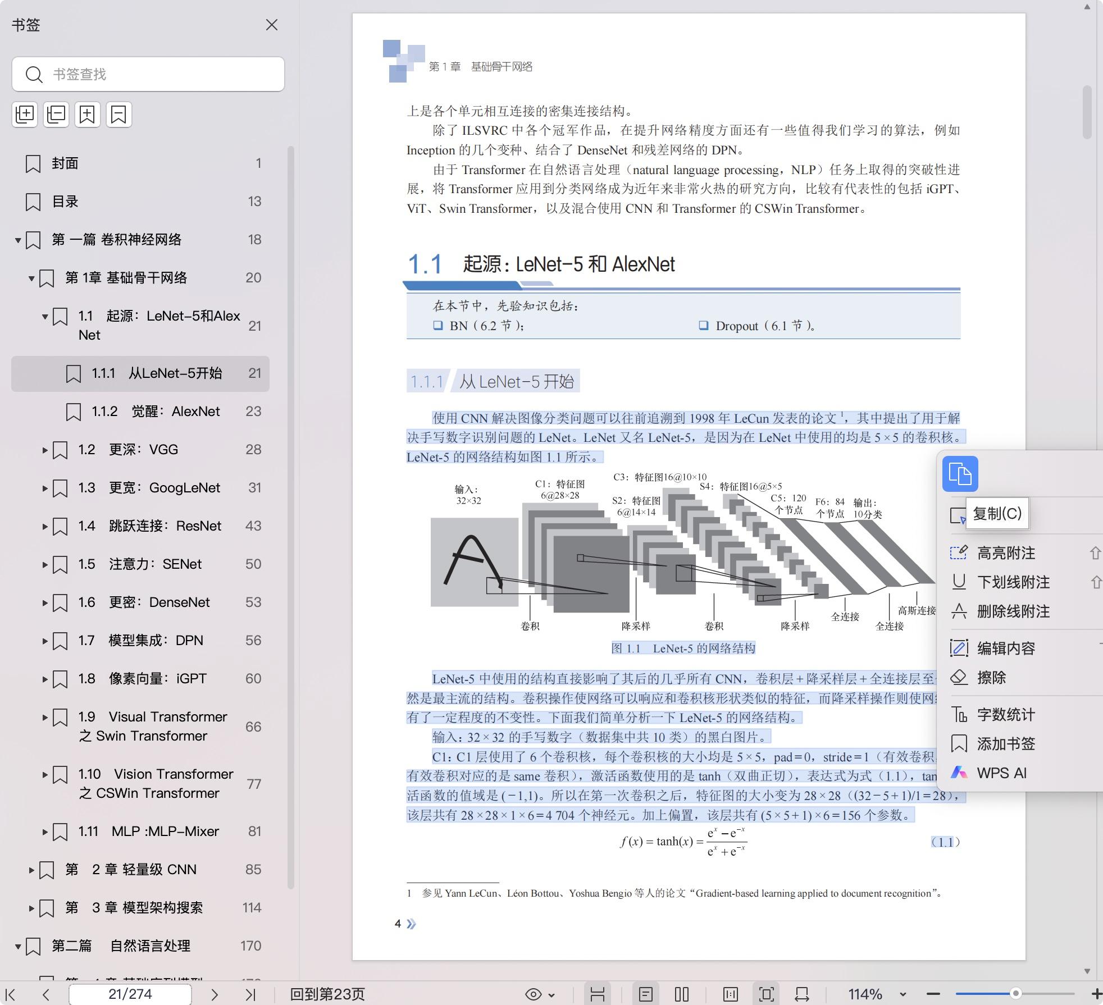
Task: Open the 1.7 模型集成：DPN bookmark
Action: point(140,641)
